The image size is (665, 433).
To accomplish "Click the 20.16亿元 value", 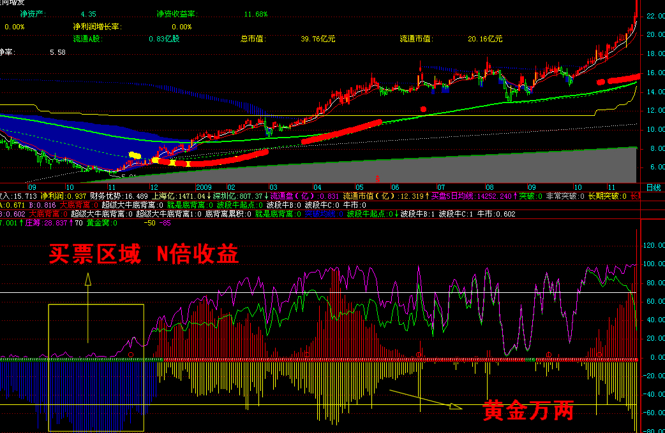I will click(485, 39).
